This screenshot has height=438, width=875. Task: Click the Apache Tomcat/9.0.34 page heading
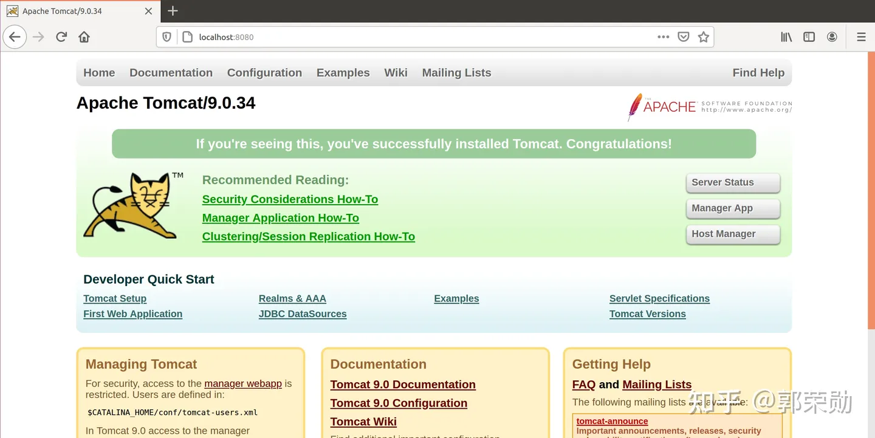point(166,103)
